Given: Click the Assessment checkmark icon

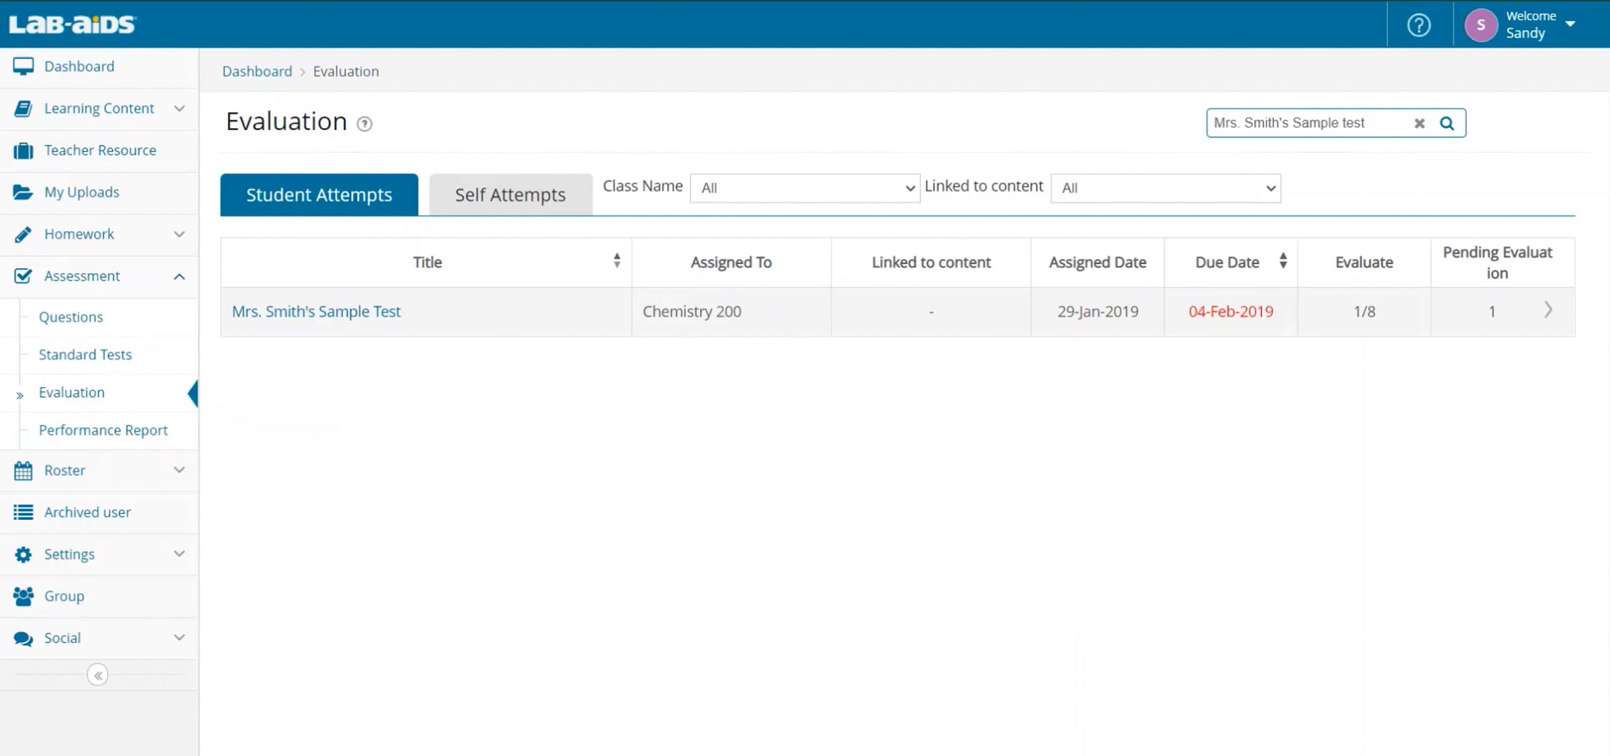Looking at the screenshot, I should 23,276.
